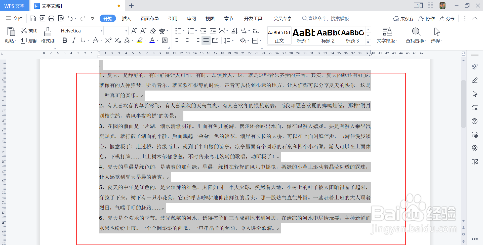Click the 未保存 save status button
Viewport: 483px width, 245px height.
point(403,18)
